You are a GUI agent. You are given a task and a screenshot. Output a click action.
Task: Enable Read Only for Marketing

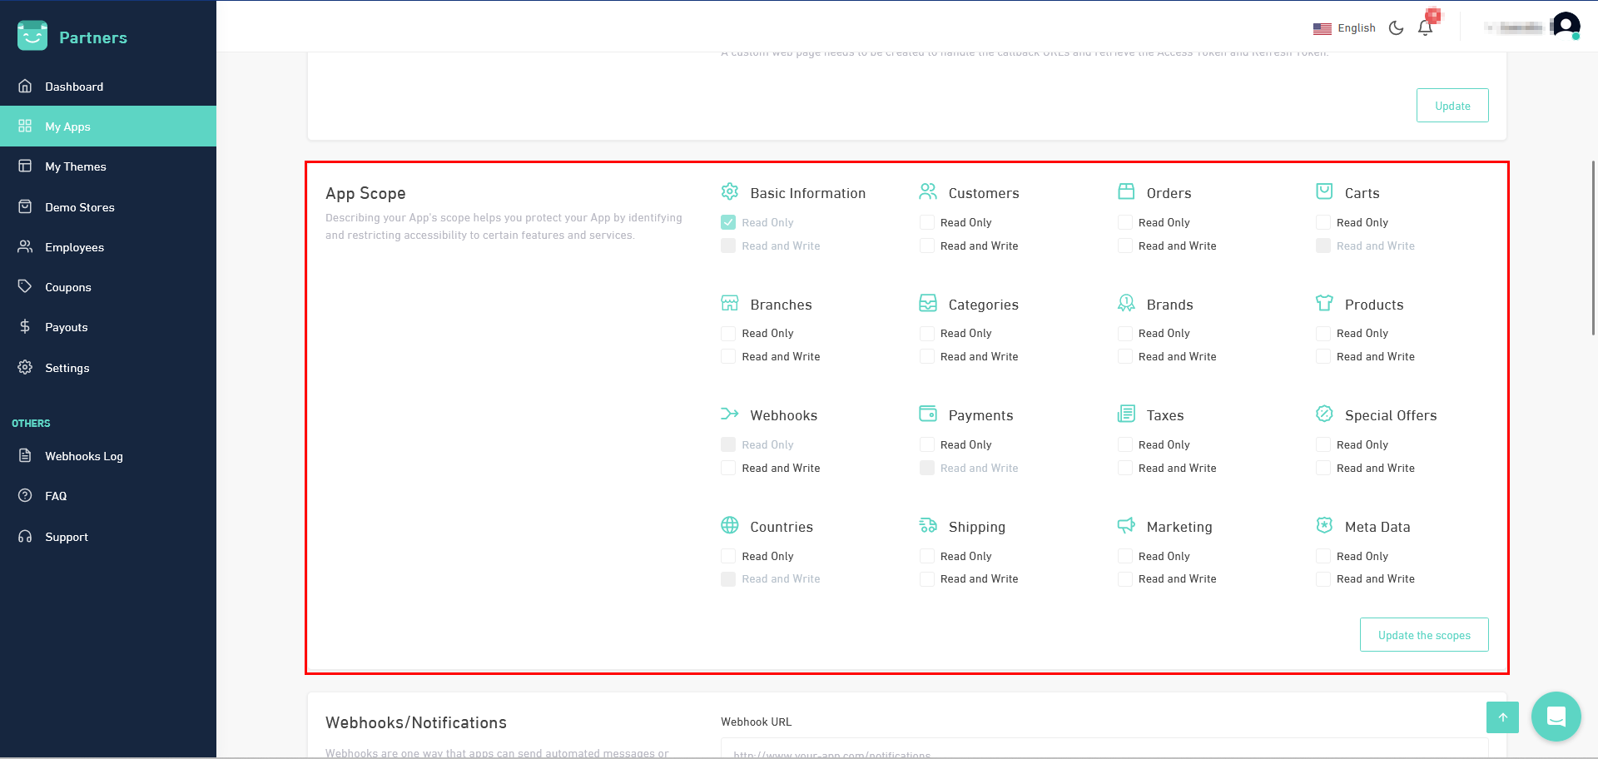coord(1125,556)
